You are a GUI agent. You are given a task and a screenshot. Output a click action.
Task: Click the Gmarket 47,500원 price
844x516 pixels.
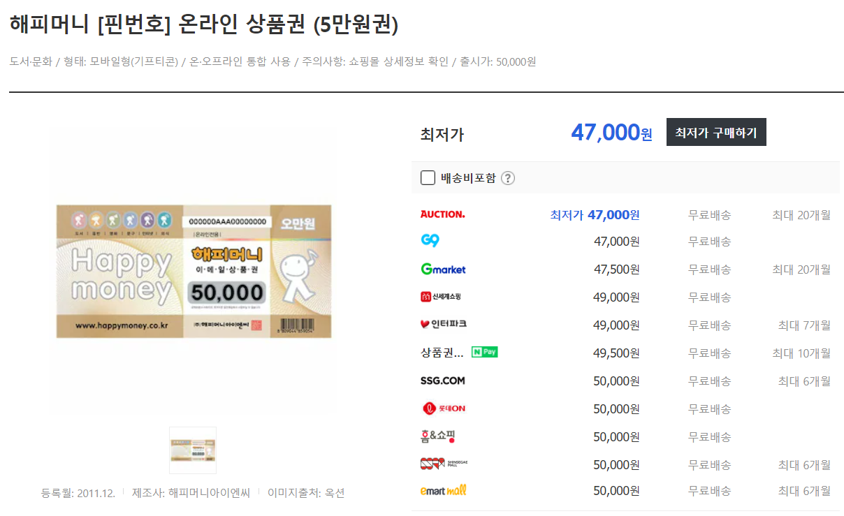616,269
